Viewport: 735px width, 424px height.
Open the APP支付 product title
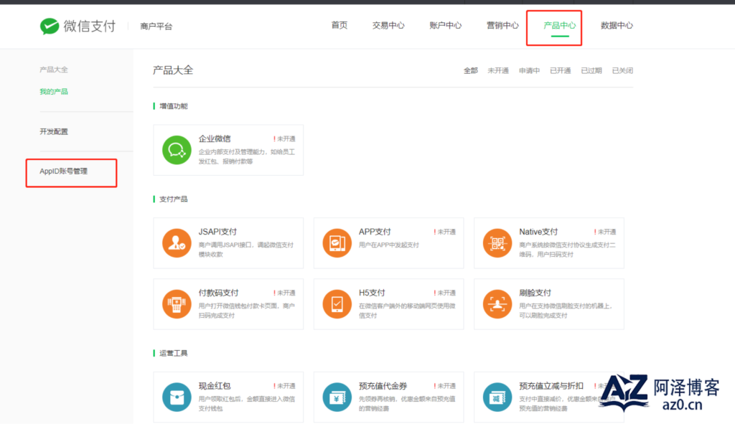(x=375, y=232)
